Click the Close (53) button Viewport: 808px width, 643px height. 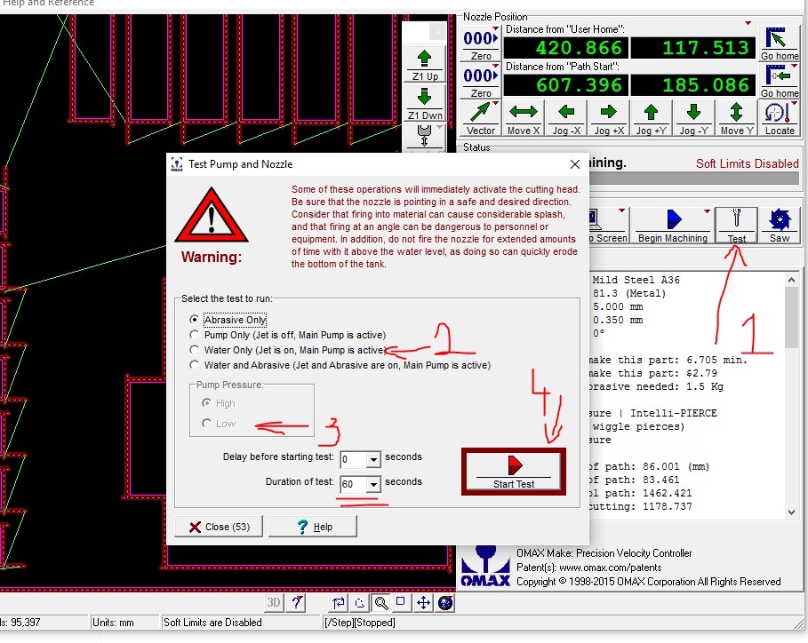(x=219, y=527)
